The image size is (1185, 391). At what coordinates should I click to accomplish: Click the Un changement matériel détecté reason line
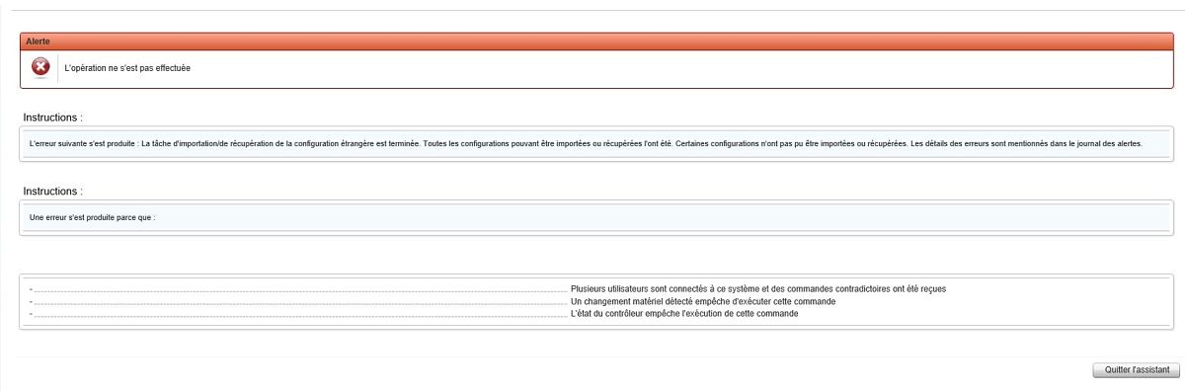tap(703, 301)
